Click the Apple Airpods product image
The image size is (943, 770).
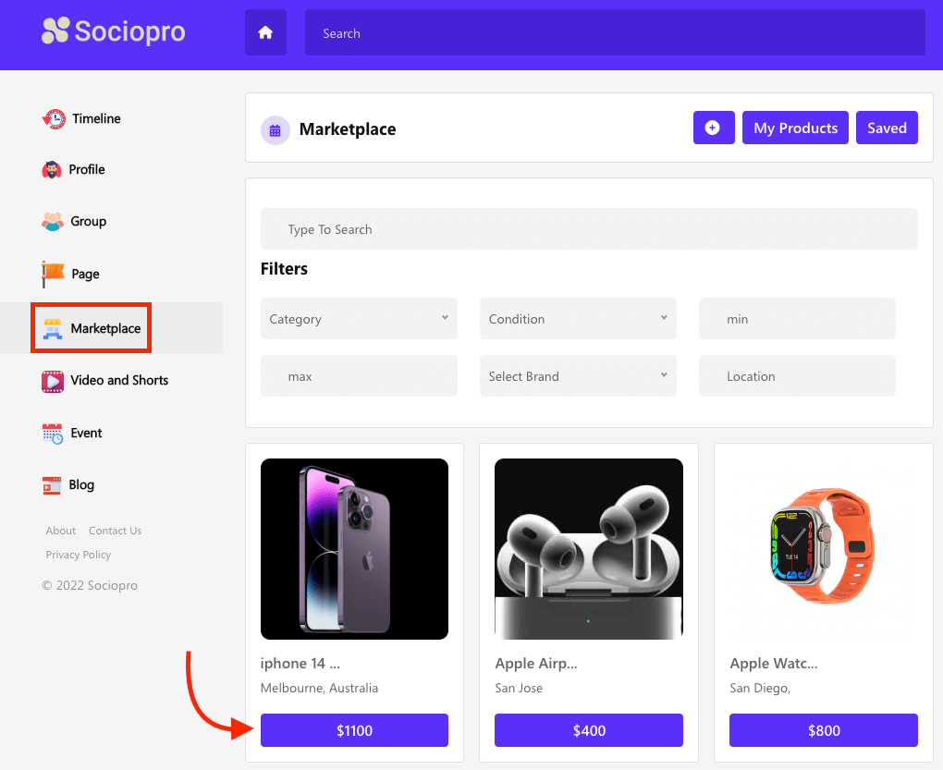pyautogui.click(x=588, y=548)
